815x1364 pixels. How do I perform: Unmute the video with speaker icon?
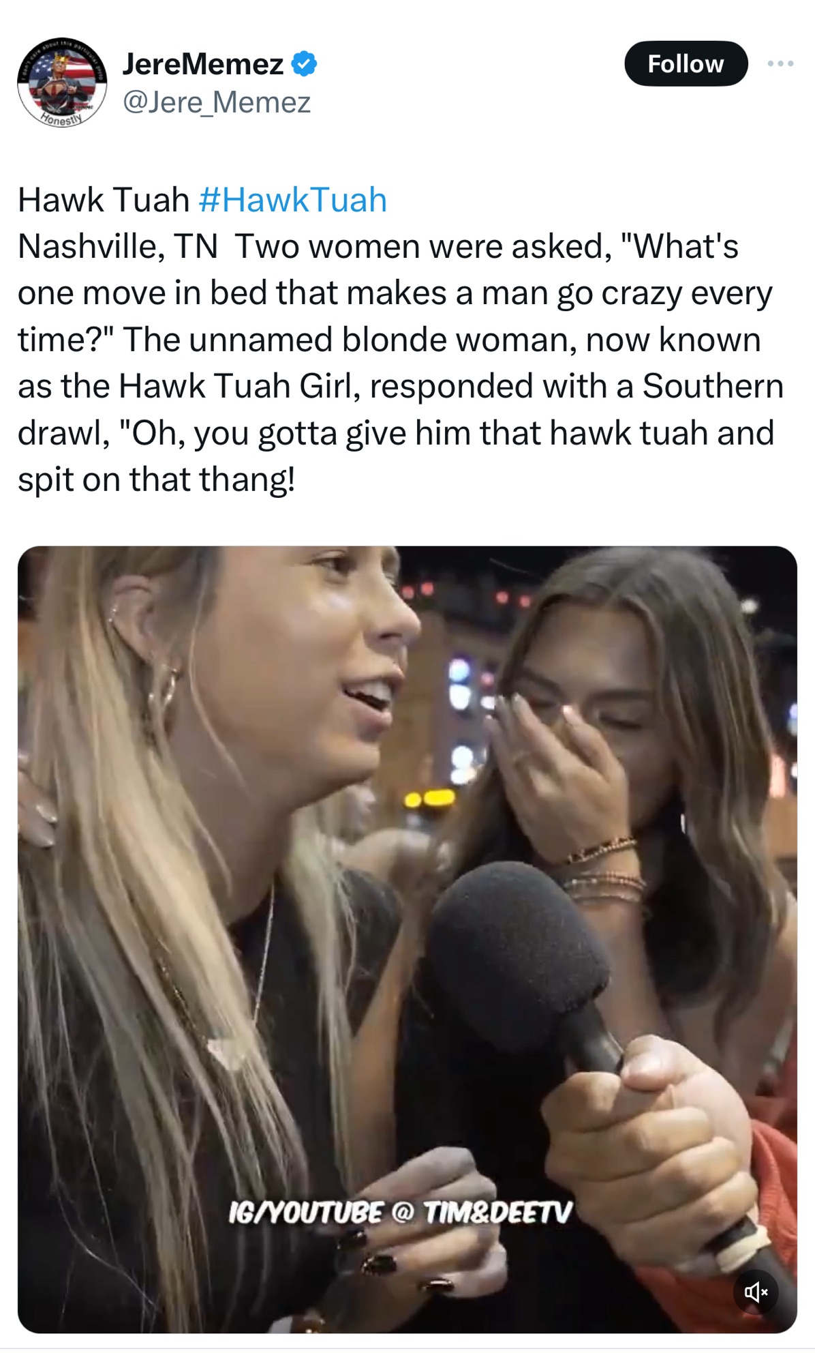(x=755, y=1291)
